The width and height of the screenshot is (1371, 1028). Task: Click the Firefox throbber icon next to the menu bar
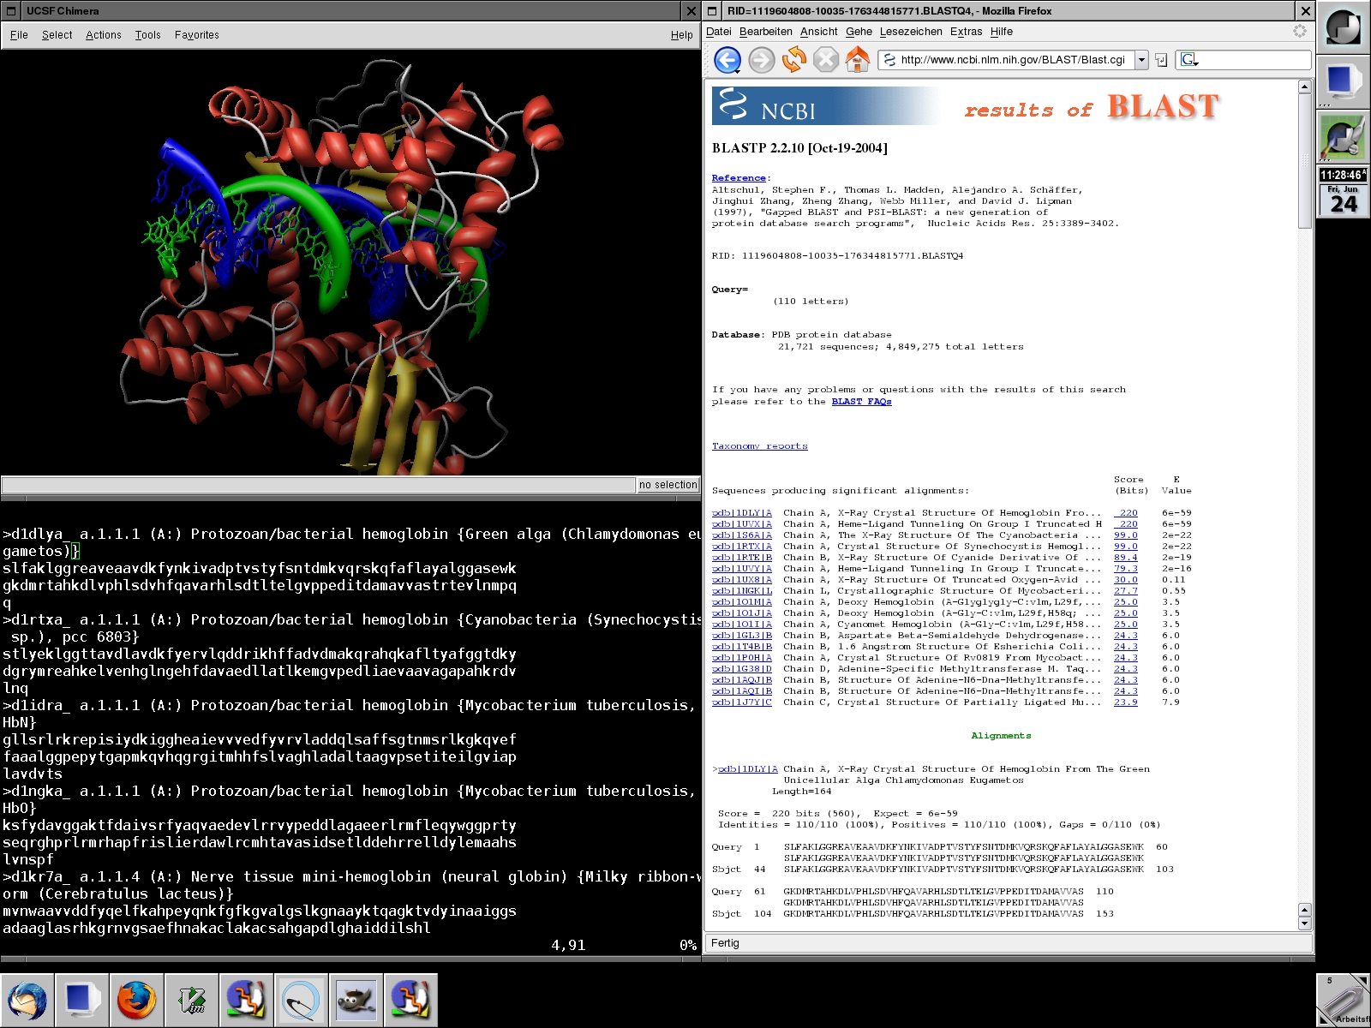point(1300,32)
